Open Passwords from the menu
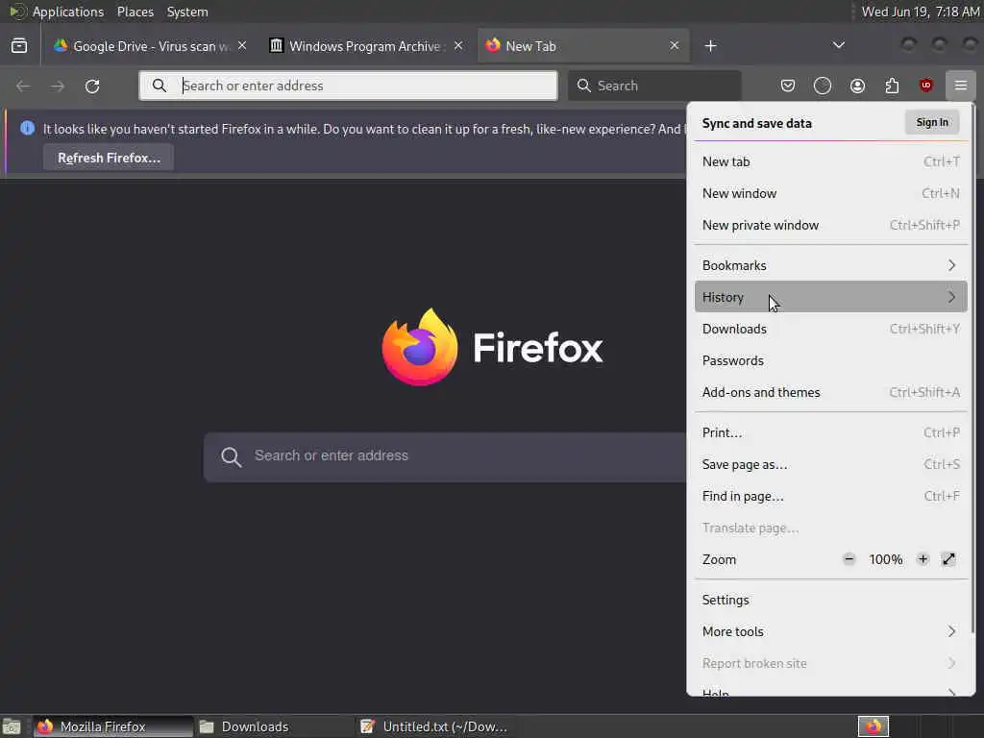The width and height of the screenshot is (984, 738). coord(831,360)
